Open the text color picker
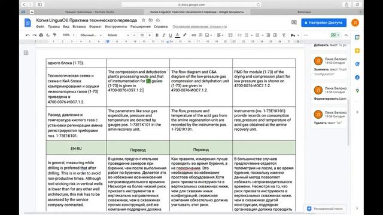 point(178,35)
